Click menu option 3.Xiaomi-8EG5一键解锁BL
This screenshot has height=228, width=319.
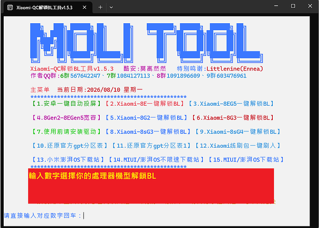pyautogui.click(x=231, y=104)
